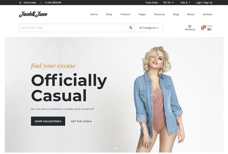The height and width of the screenshot is (154, 228).
Task: Click the Online Help question mark icon
Action: coord(20,3)
